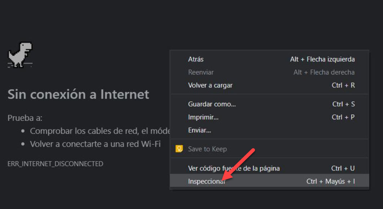The height and width of the screenshot is (209, 383).
Task: Click the Ctrl + P shortcut hint
Action: [x=343, y=117]
